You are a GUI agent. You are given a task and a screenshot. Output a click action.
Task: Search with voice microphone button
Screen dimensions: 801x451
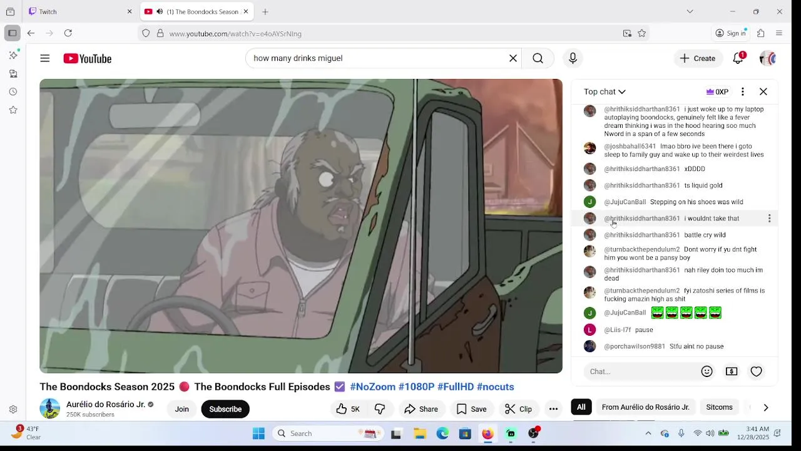[573, 58]
